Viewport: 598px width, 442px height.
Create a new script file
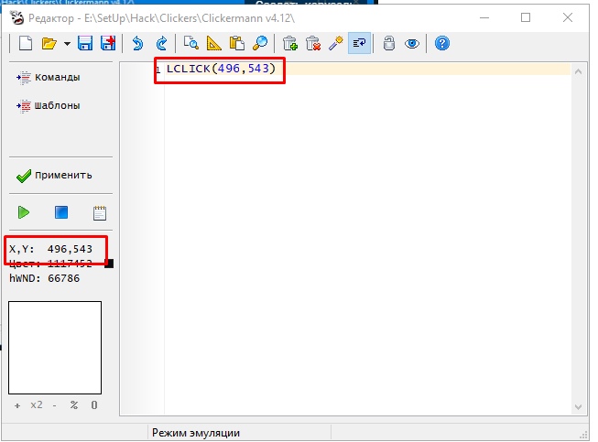26,43
